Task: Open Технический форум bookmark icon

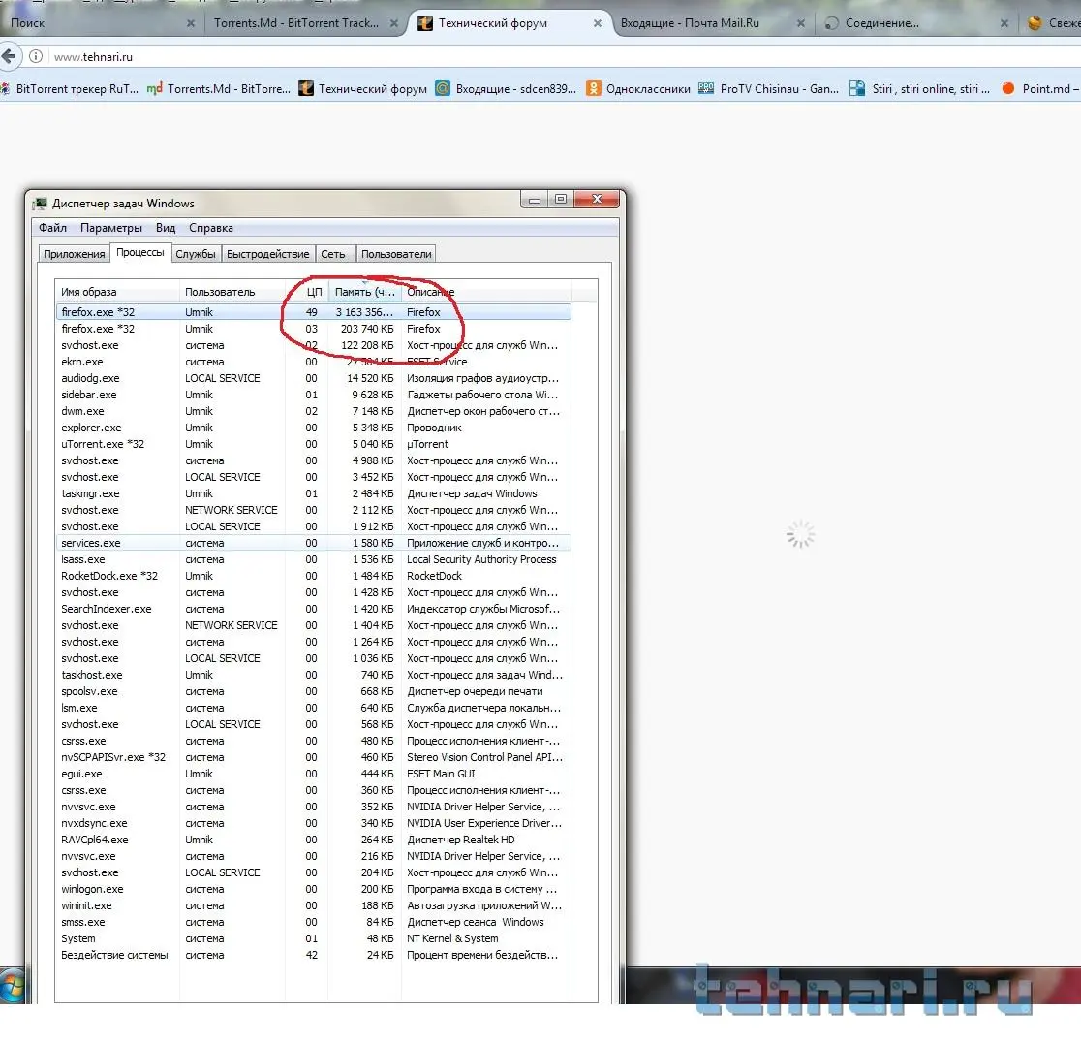Action: tap(305, 88)
